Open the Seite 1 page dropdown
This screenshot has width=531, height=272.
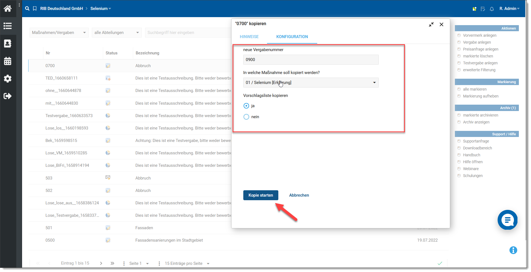point(139,263)
